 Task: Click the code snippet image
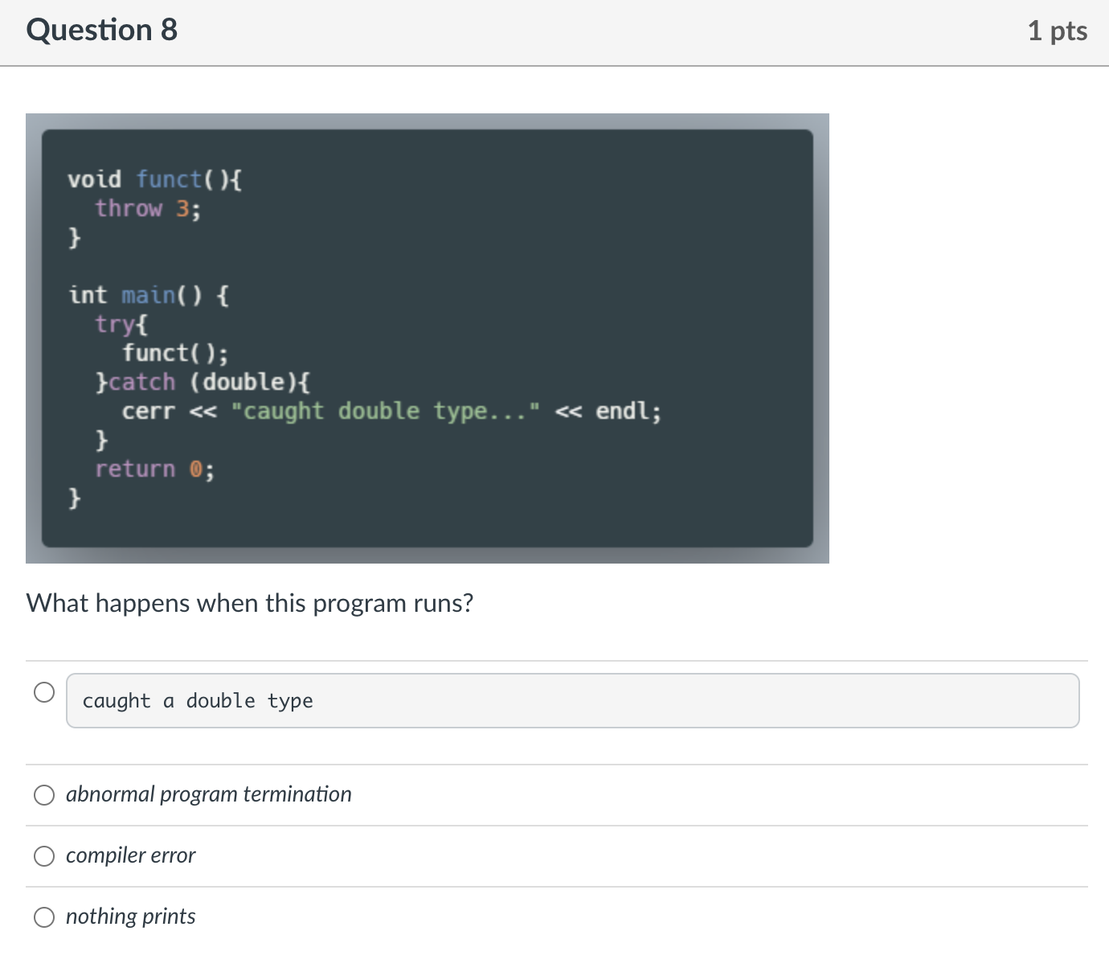428,338
